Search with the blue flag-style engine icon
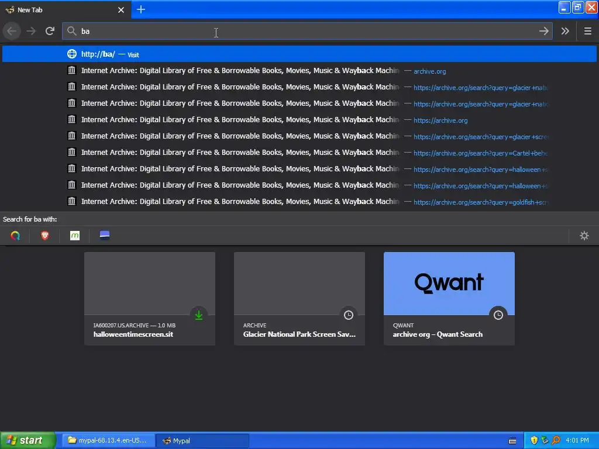This screenshot has height=449, width=599. 105,236
